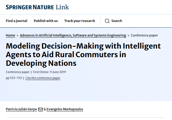Open author Patricio Julián Gerpe's name link

(21, 110)
